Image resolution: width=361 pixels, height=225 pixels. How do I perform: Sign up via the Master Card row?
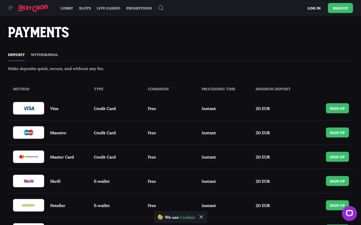[x=337, y=157]
